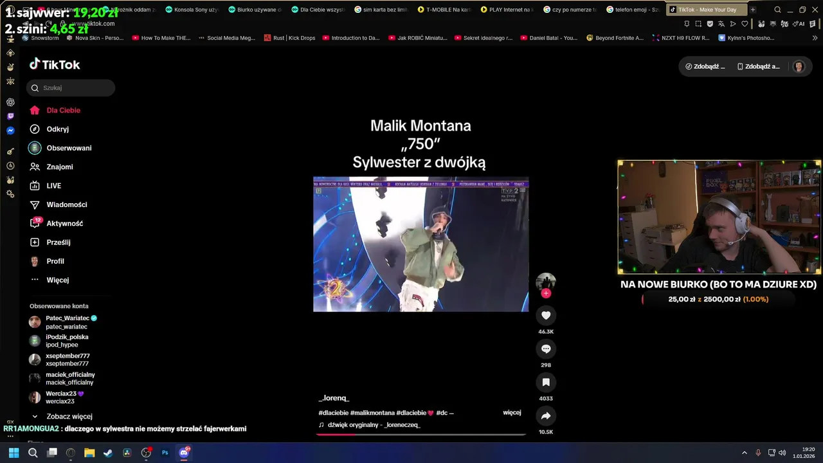
Task: Switch to the Konsola Sony browser tab
Action: (192, 10)
